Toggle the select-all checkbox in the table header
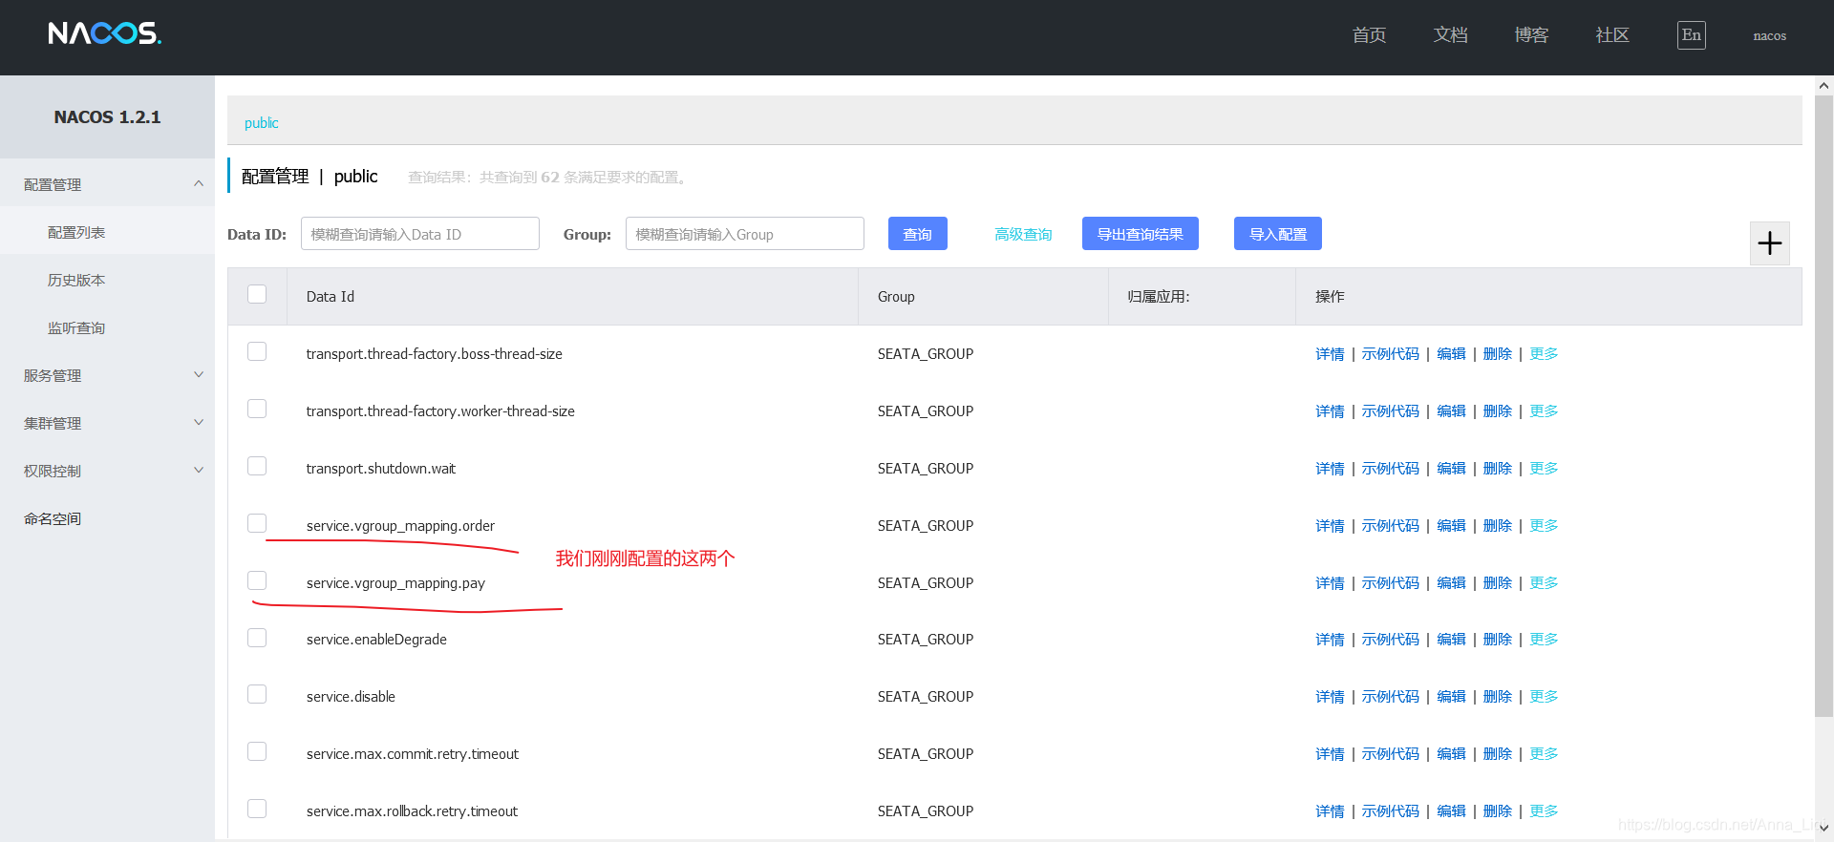This screenshot has width=1834, height=842. [x=257, y=294]
